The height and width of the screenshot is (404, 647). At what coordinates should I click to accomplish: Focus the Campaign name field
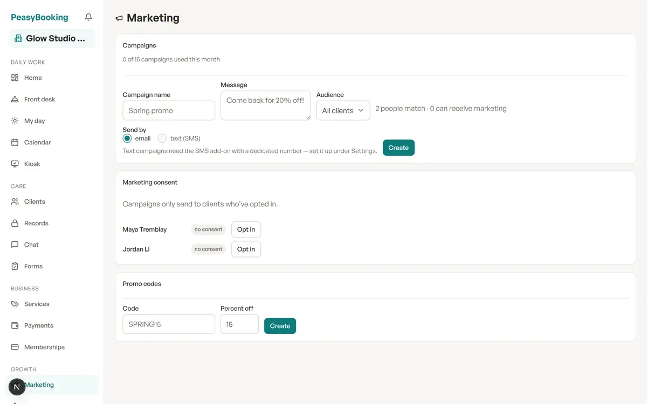(169, 110)
